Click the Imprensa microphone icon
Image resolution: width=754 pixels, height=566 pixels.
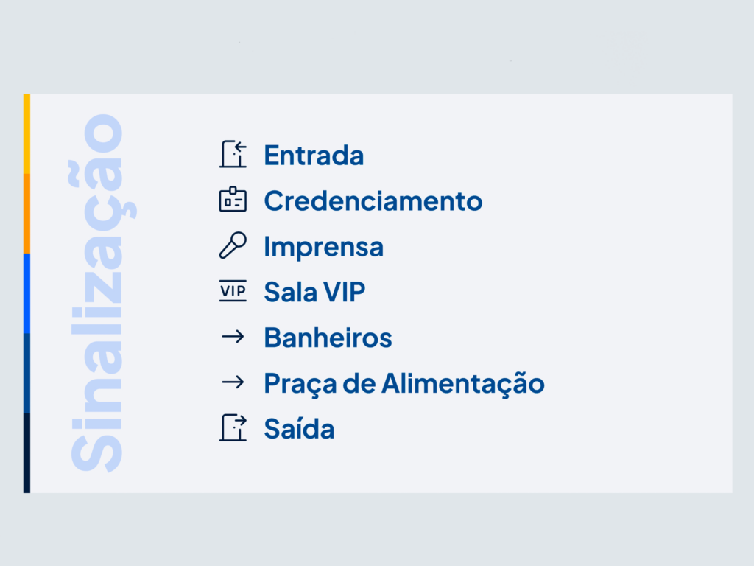pos(233,245)
